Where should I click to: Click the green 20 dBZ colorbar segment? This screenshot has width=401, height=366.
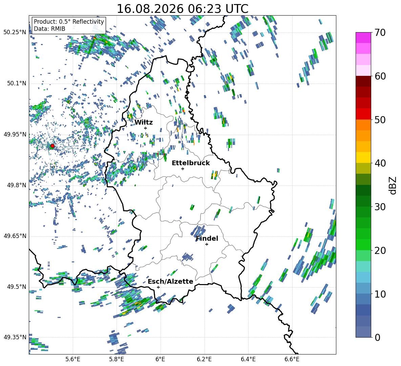tap(363, 244)
